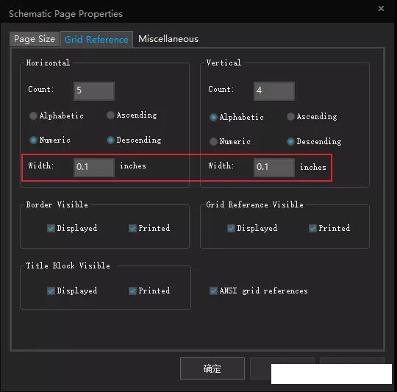The width and height of the screenshot is (397, 392).
Task: Select the Grid Reference tab
Action: click(x=96, y=39)
